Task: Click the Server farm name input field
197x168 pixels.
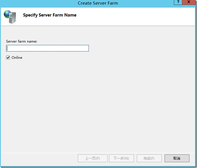Action: click(47, 48)
